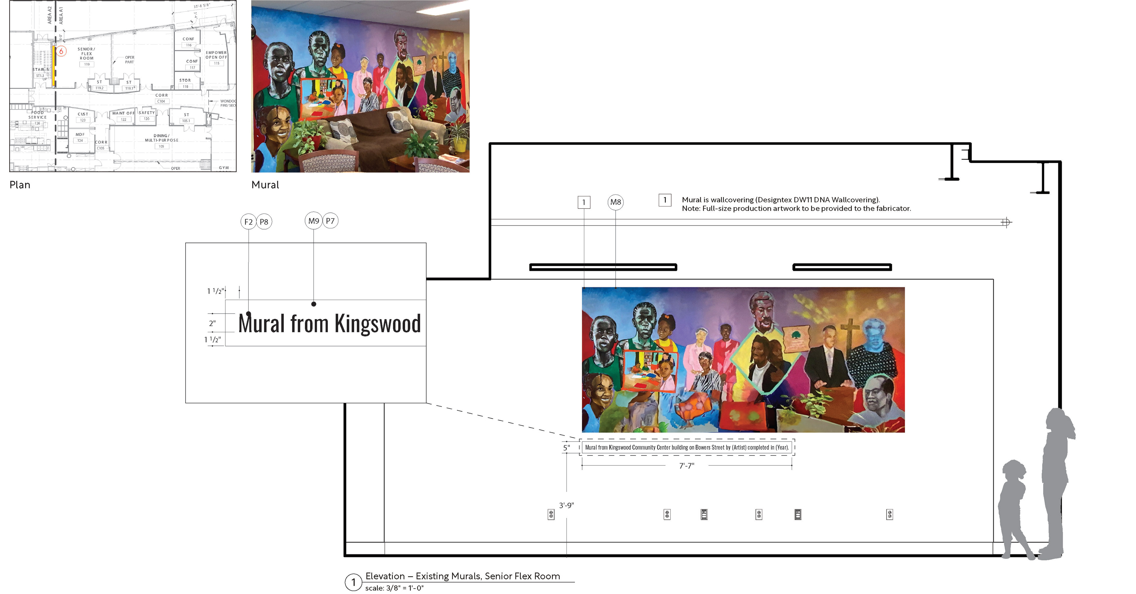Viewport: 1136px width, 594px height.
Task: Select the mural artwork in the elevation
Action: click(x=743, y=359)
